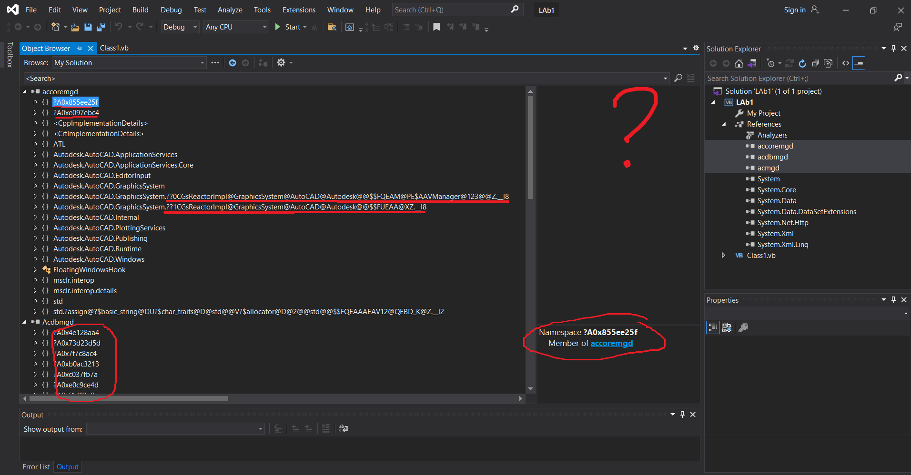This screenshot has width=911, height=475.
Task: Refresh the Solution Explorer
Action: (x=802, y=63)
